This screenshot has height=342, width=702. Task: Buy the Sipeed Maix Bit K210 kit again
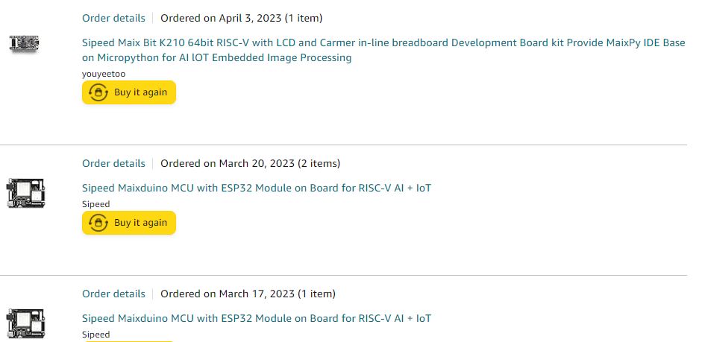point(129,92)
